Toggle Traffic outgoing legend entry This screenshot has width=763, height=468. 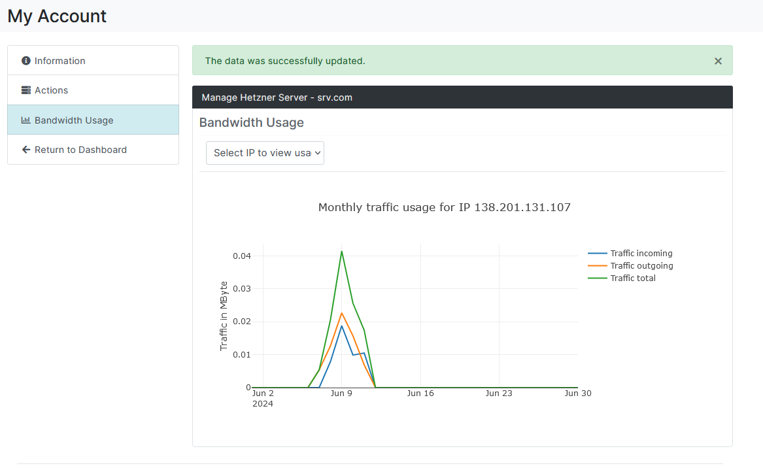point(630,265)
